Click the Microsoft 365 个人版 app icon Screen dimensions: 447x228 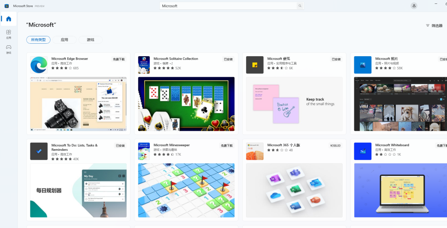click(x=255, y=151)
